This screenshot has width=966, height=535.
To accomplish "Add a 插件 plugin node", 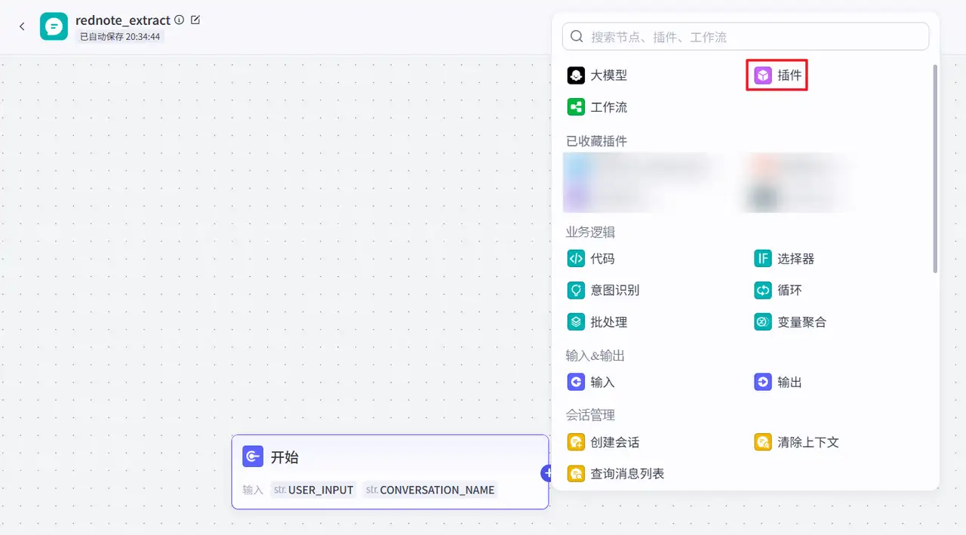I will pyautogui.click(x=777, y=75).
